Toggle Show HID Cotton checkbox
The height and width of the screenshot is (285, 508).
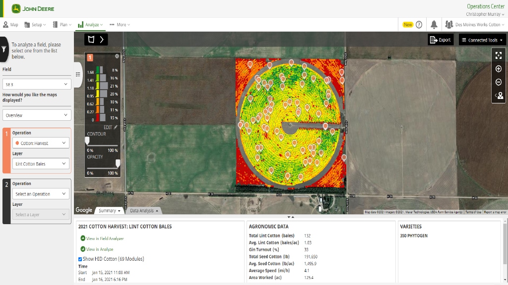(80, 259)
